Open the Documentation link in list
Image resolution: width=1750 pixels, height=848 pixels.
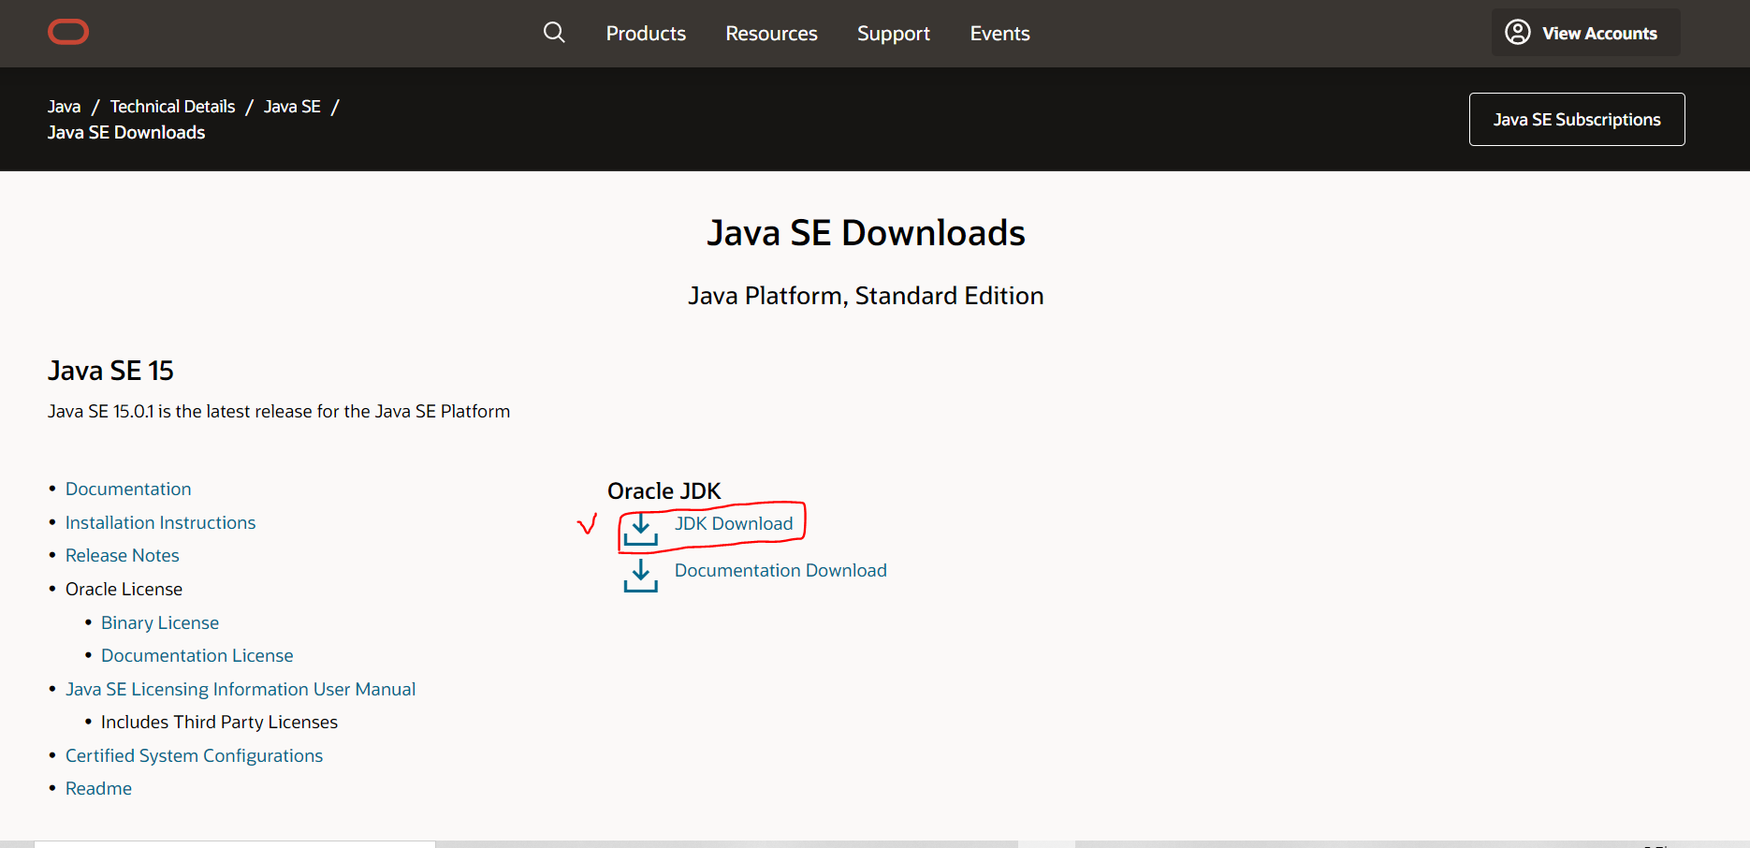pyautogui.click(x=128, y=489)
